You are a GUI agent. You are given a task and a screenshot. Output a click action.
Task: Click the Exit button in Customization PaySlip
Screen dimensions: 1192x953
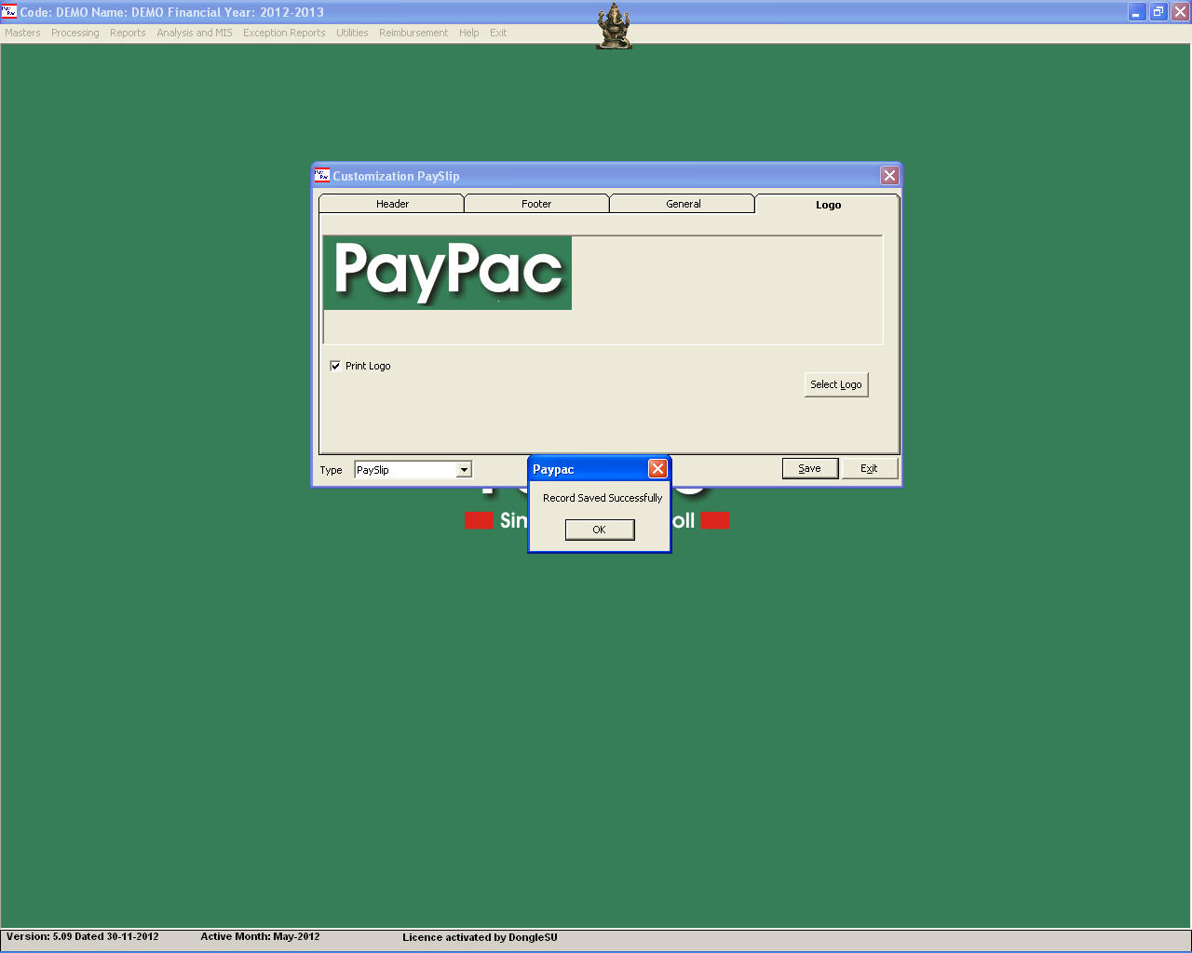pyautogui.click(x=870, y=468)
